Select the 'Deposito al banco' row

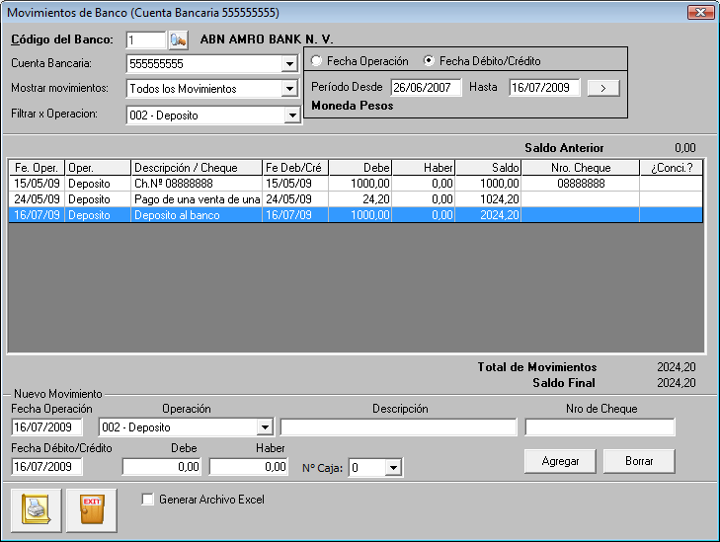356,215
